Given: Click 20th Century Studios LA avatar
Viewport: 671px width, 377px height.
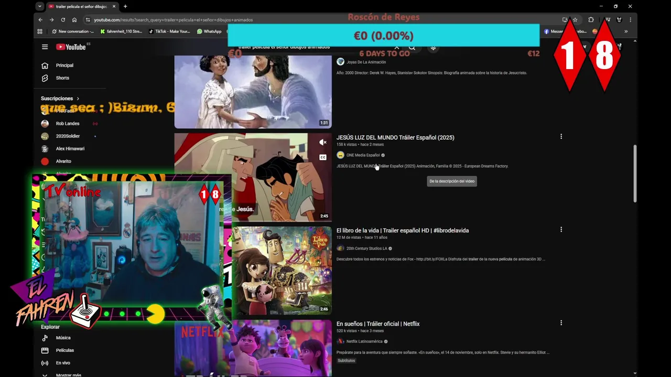Looking at the screenshot, I should (x=340, y=248).
